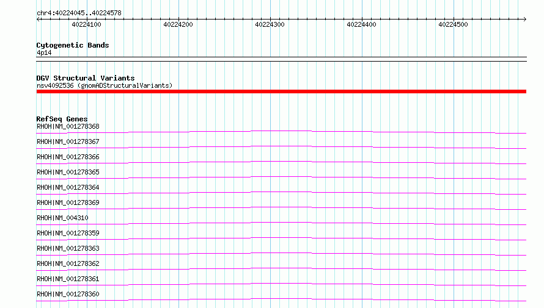Open transcript RHOH|NM_004310
This screenshot has height=308, width=544.
(62, 218)
